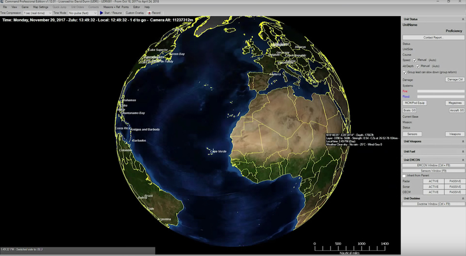466x256 pixels.
Task: Open the Editor menu
Action: 136,7
